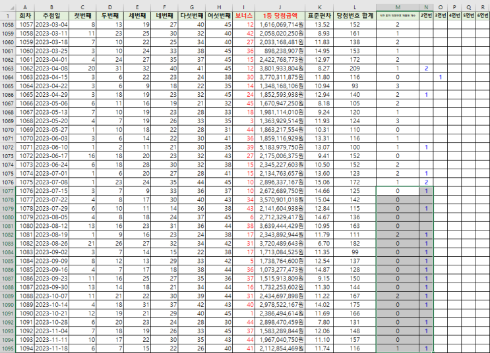Click the 세번째 header cell
Screen dimensions: 490x353
pos(137,16)
